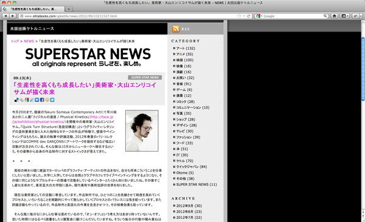Screen dimensions: 365x222
Task: Open category ケトル (70)
Action: 185,161
